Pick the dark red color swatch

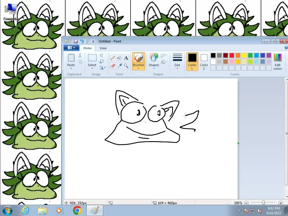pos(225,55)
